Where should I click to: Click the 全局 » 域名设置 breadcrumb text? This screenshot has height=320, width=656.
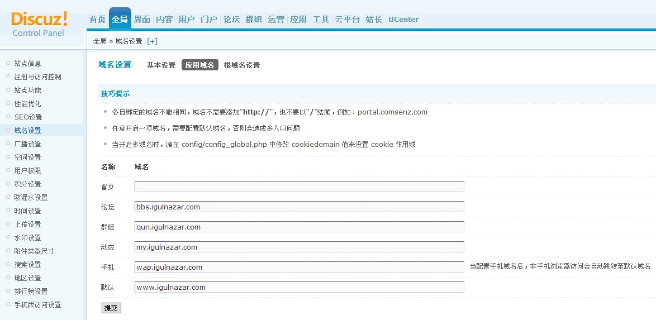(117, 41)
